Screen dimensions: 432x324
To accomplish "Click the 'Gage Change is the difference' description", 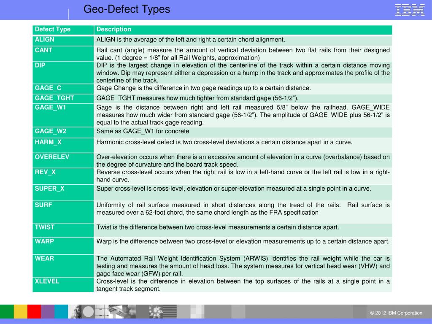I will [204, 88].
